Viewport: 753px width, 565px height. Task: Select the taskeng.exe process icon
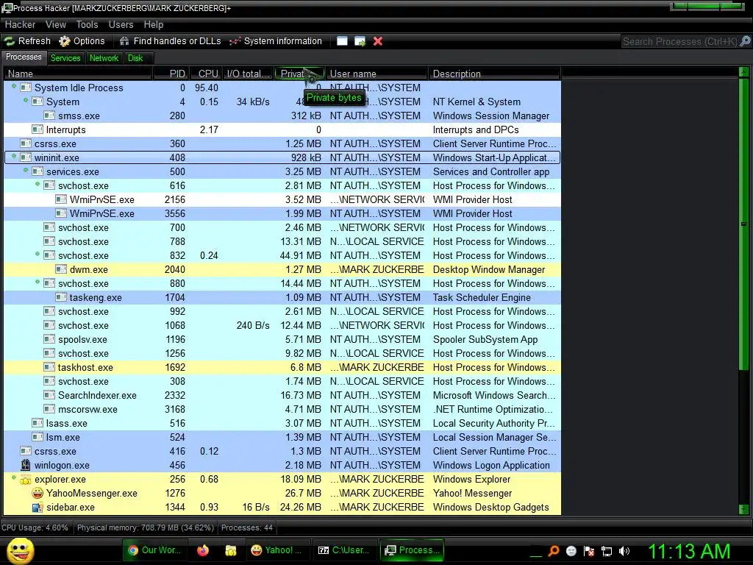tap(61, 297)
